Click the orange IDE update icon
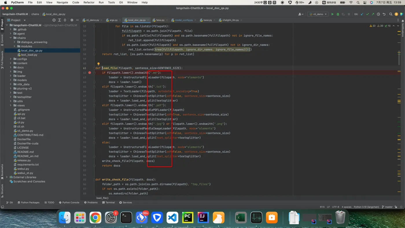The height and width of the screenshot is (228, 405). coord(396,14)
